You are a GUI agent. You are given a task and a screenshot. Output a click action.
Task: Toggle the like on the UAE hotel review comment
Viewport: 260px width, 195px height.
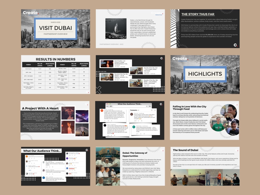tap(105, 121)
